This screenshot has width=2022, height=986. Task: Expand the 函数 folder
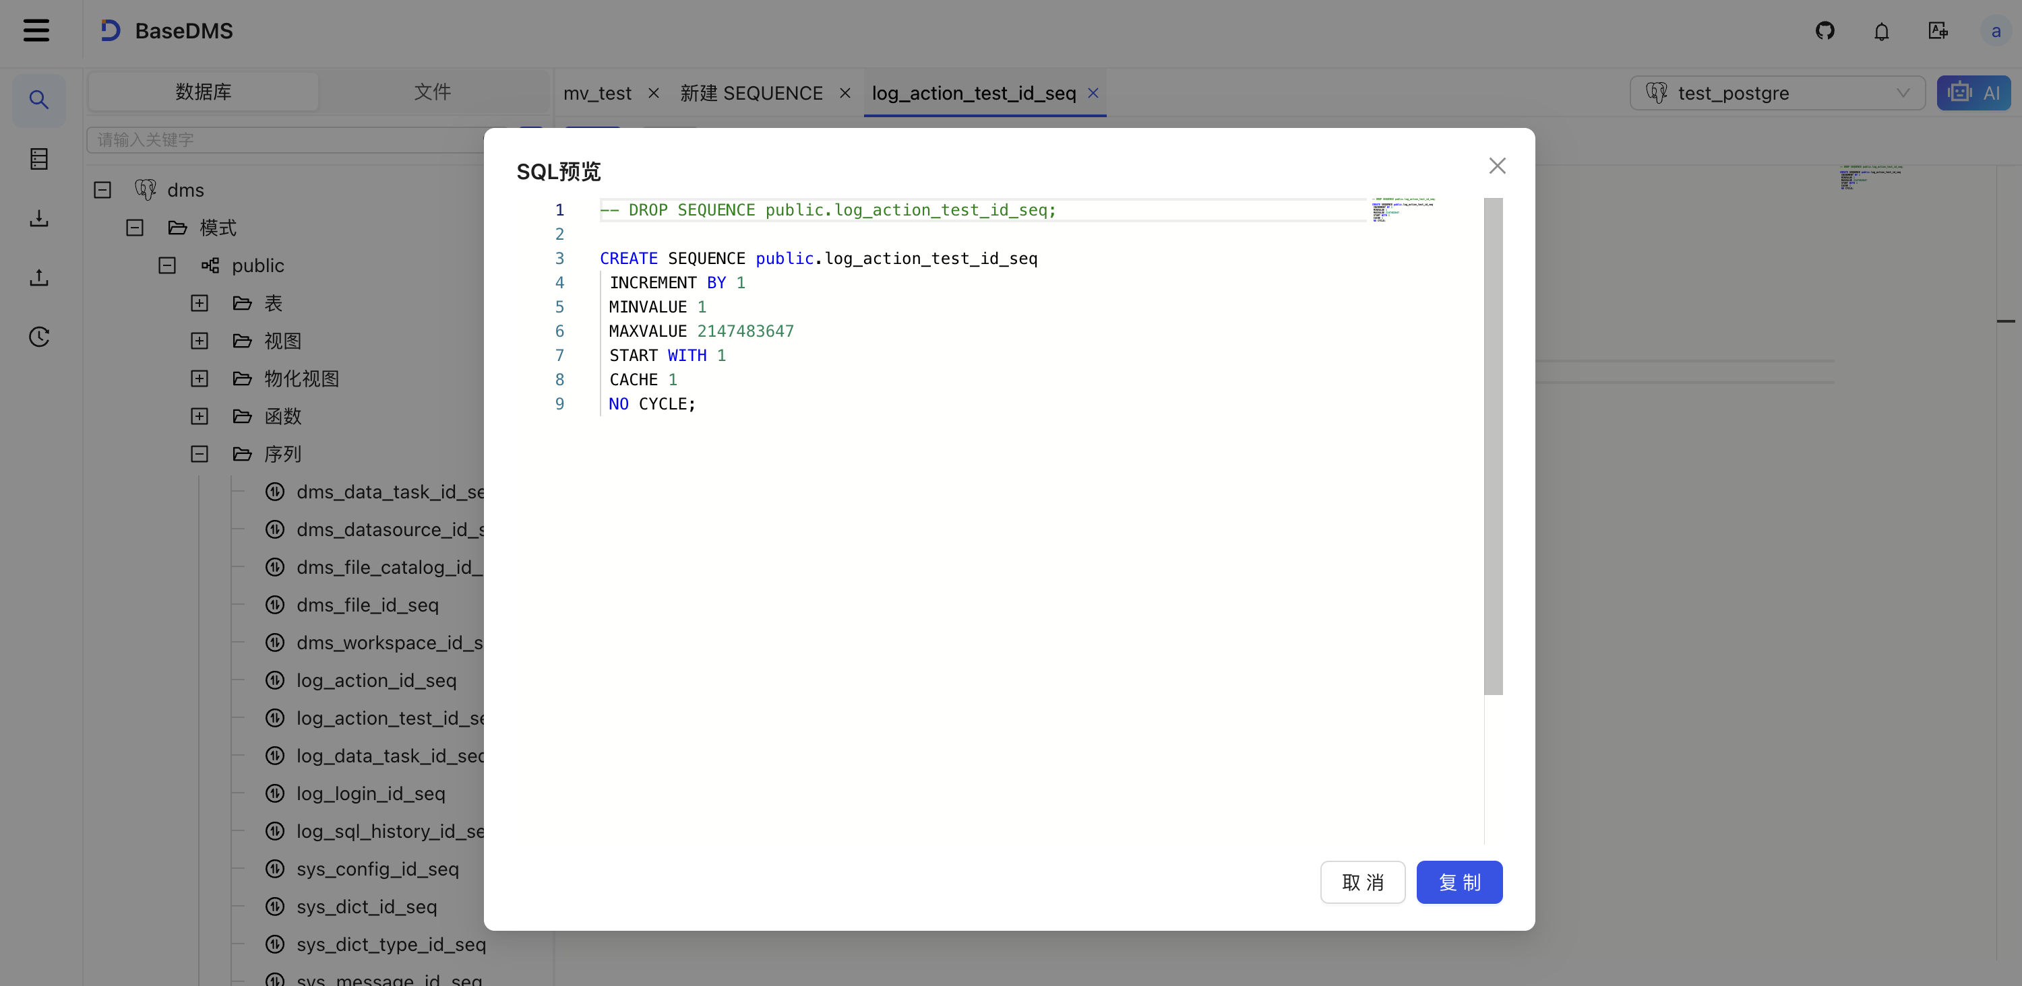[x=200, y=416]
